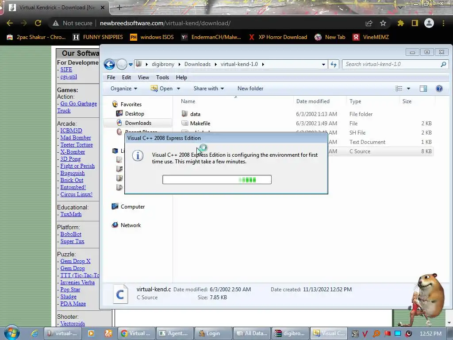
Task: Click the Windows Start orb
Action: point(12,333)
